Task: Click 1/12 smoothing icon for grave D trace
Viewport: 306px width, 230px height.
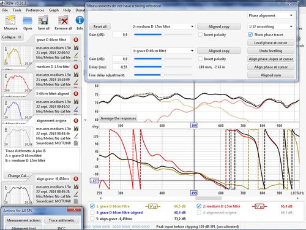Action: coord(152,207)
